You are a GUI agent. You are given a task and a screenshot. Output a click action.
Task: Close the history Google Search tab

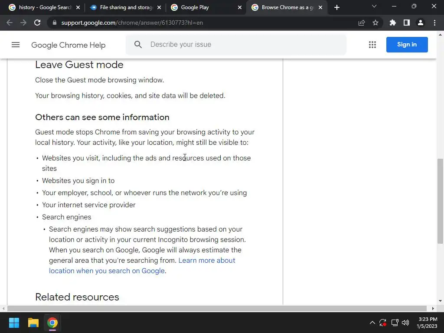tap(78, 7)
